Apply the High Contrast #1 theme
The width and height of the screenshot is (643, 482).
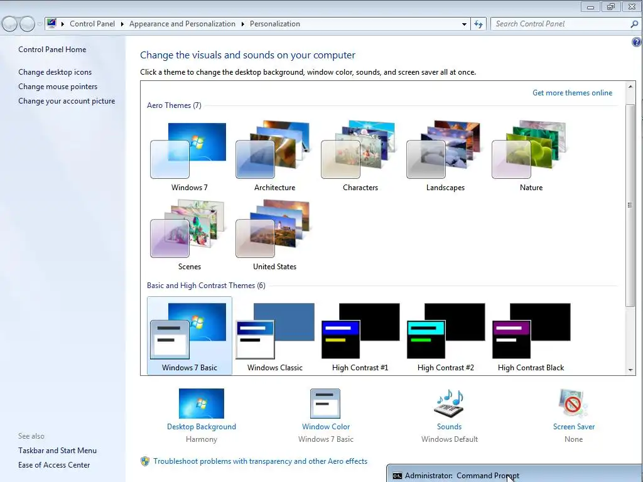coord(360,336)
